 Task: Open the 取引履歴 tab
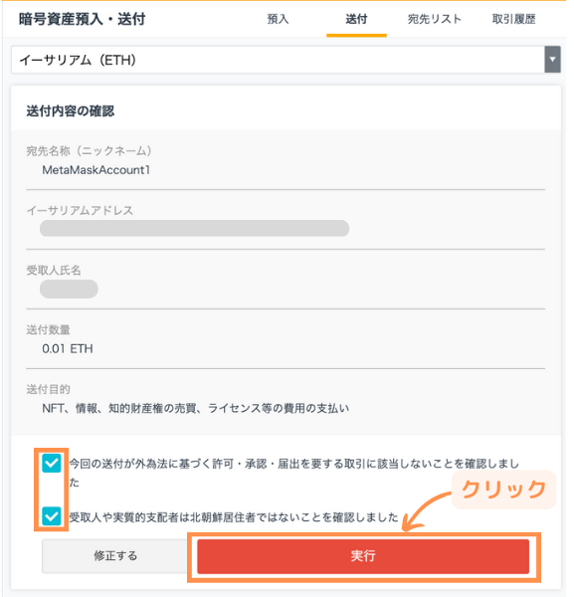[x=514, y=19]
